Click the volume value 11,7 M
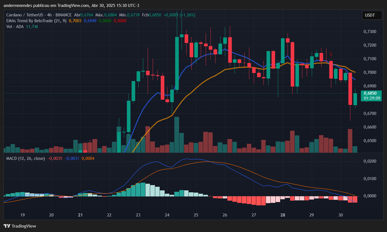The width and height of the screenshot is (387, 232). click(32, 27)
